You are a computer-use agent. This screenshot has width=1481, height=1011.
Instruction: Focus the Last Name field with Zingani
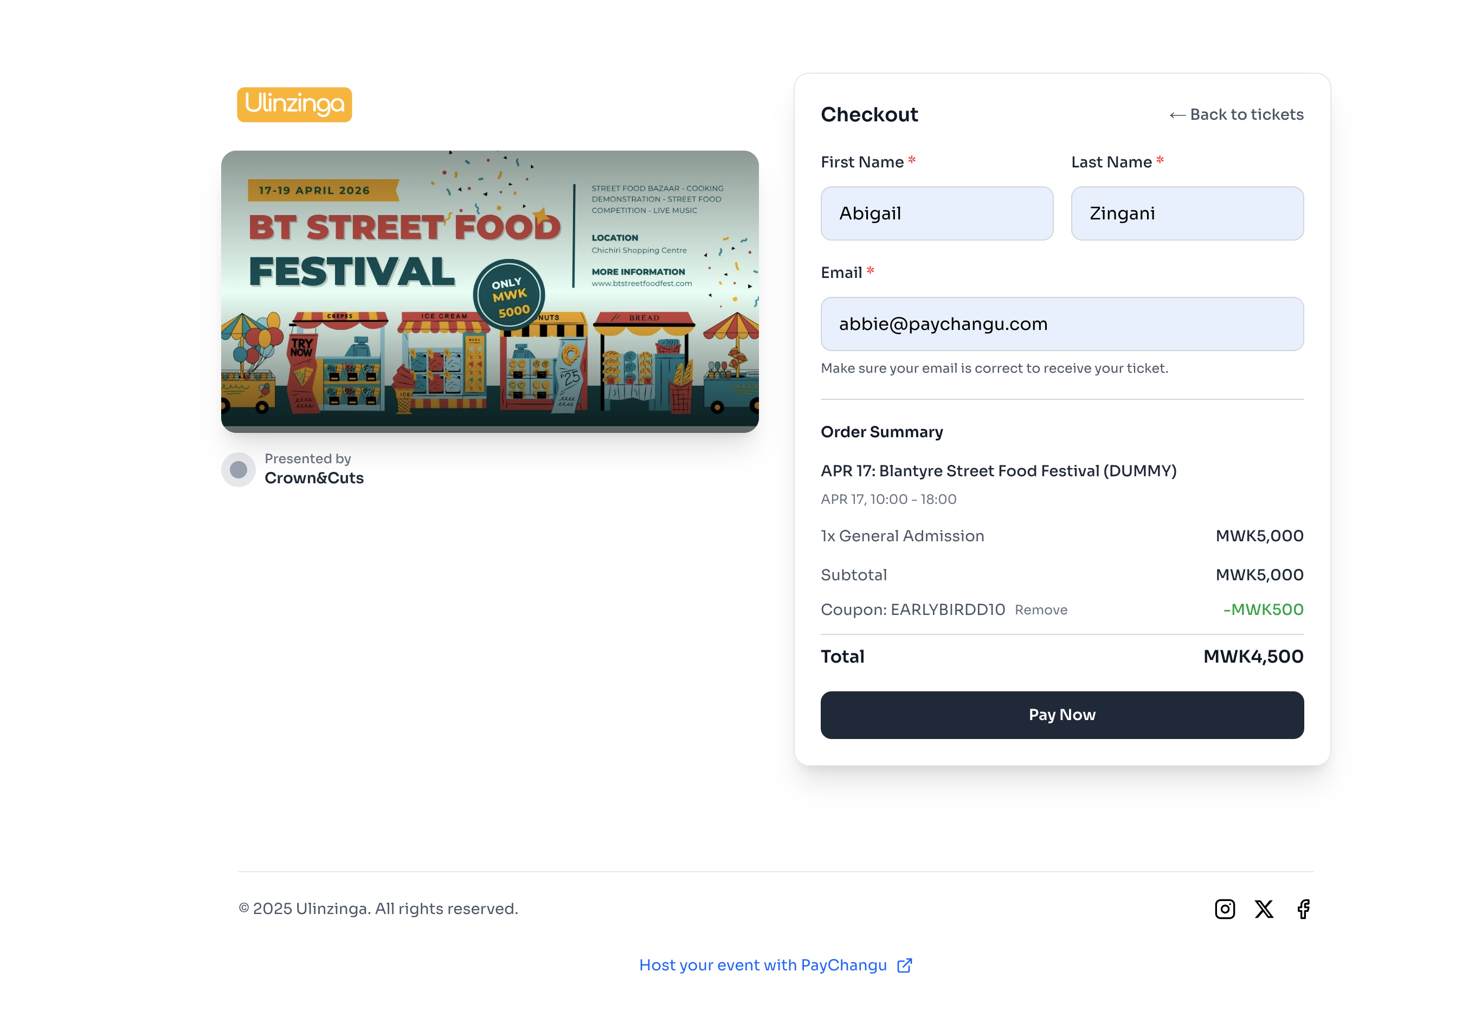coord(1187,213)
